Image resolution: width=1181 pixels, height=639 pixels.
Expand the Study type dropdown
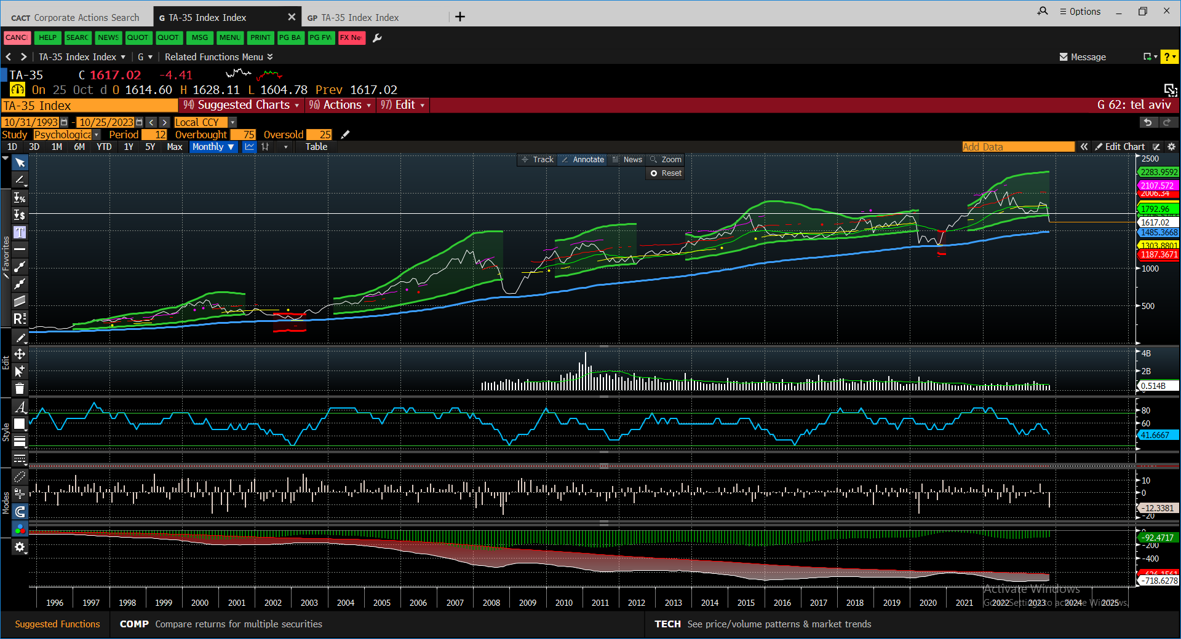tap(97, 135)
